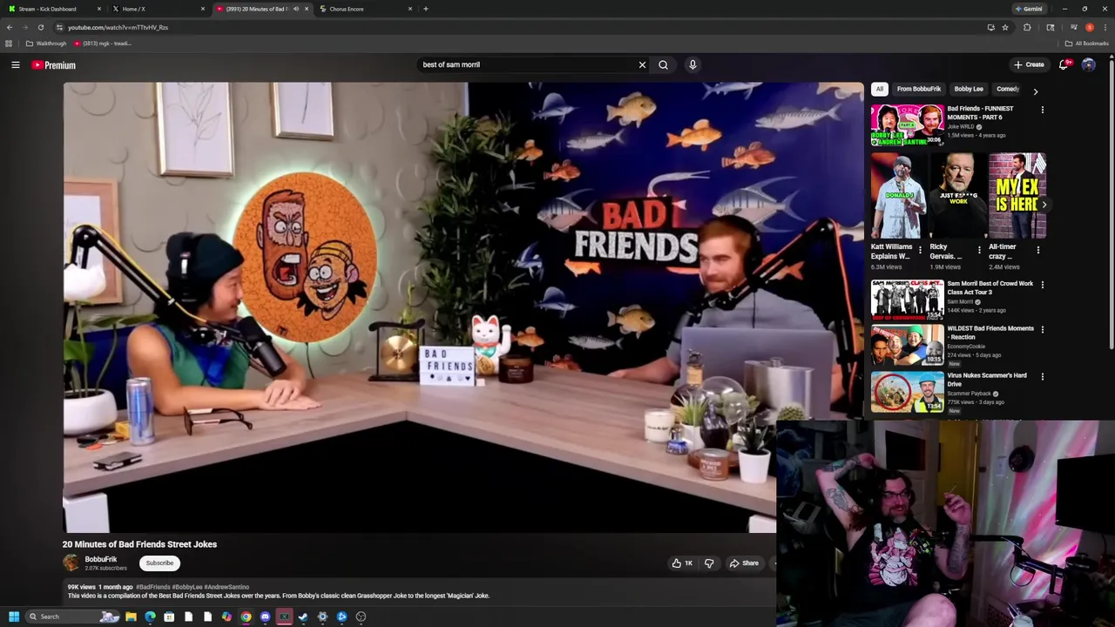Open BobbuFrik channel name link
This screenshot has height=627, width=1115.
101,559
